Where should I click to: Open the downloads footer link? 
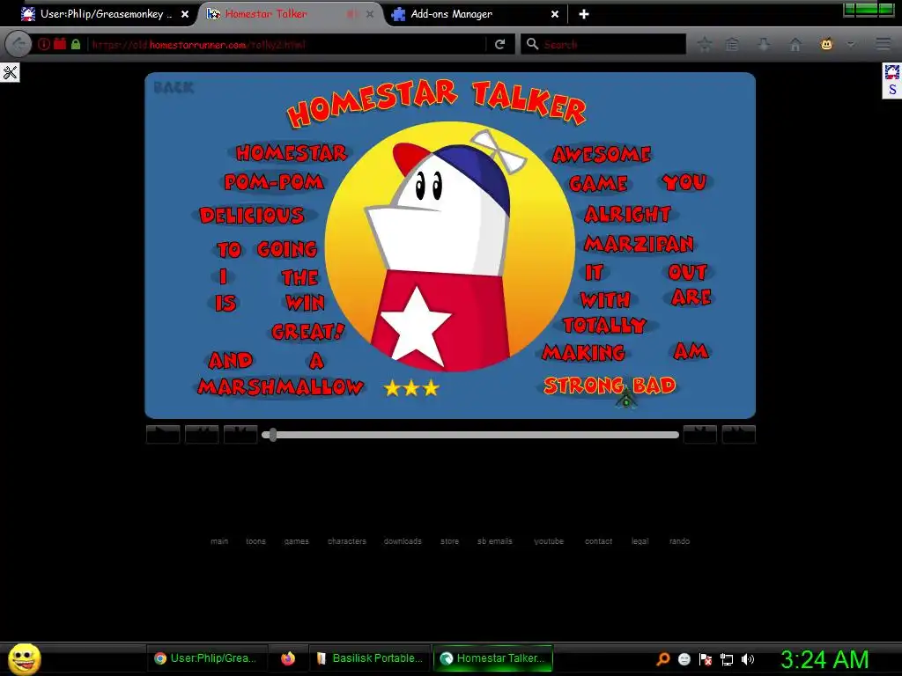click(403, 541)
